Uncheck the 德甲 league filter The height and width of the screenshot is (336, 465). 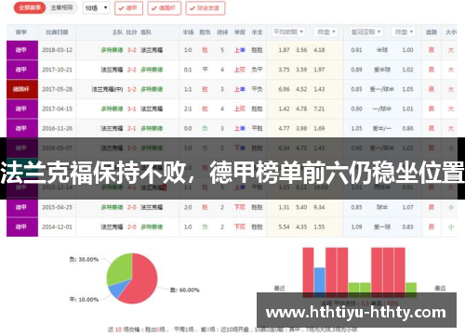coord(128,8)
